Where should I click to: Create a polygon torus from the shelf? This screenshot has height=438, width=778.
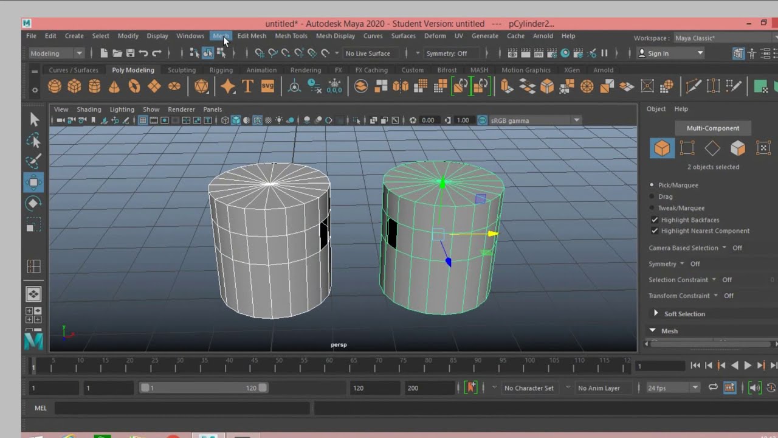[x=134, y=86]
